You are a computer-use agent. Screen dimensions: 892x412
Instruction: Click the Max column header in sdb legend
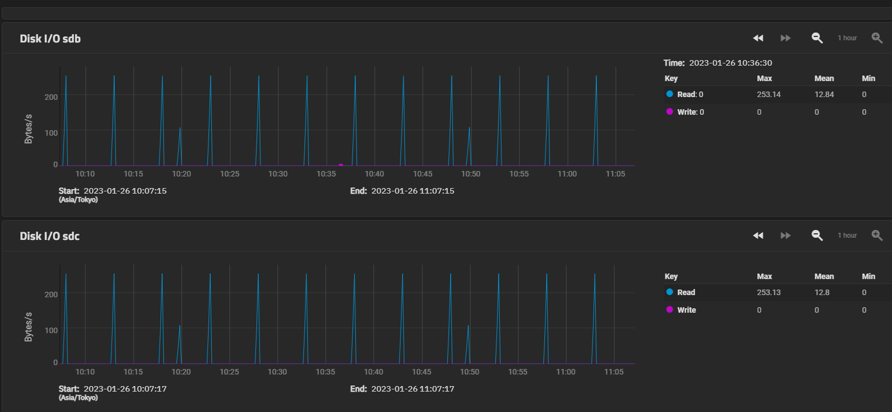click(765, 78)
